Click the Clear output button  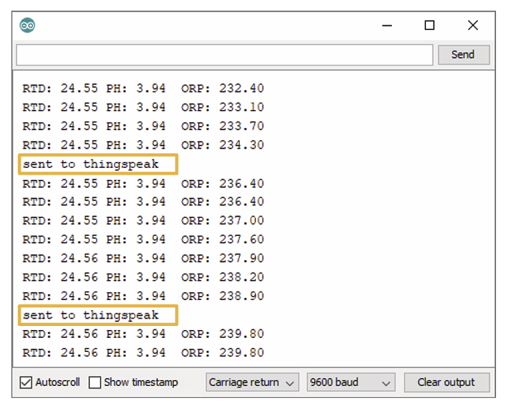[446, 382]
